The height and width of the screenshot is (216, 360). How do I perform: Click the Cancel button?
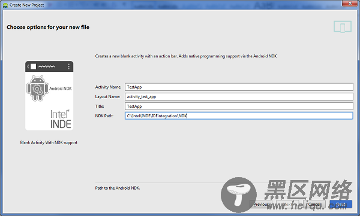(x=314, y=204)
